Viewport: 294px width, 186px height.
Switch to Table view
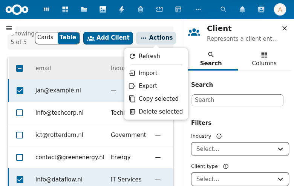(69, 38)
